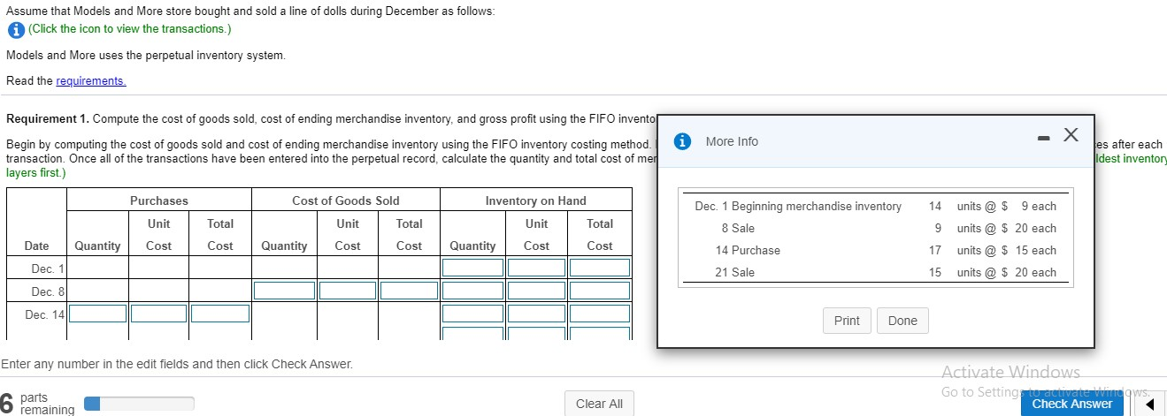Viewport: 1167px width, 416px height.
Task: Click Done in the More Info dialog
Action: (x=902, y=321)
